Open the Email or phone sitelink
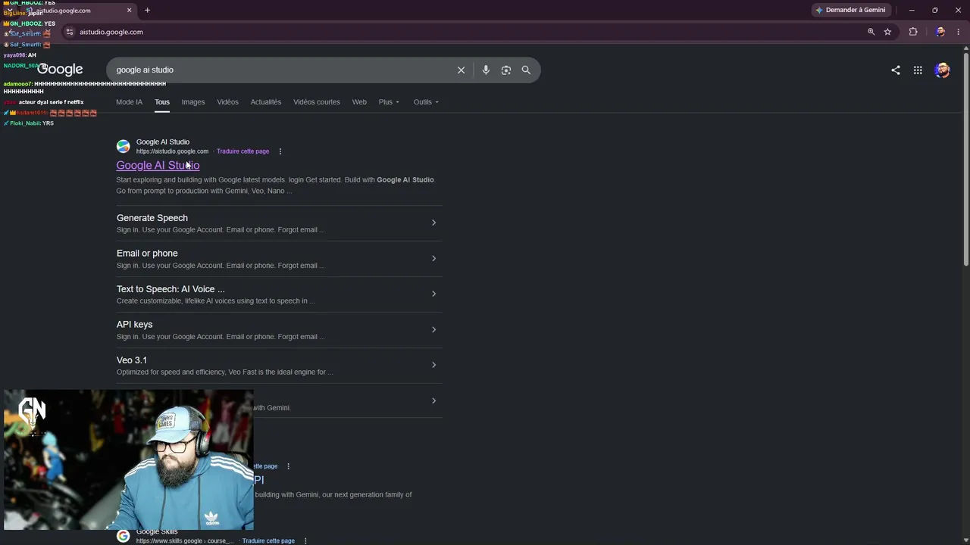 coord(147,254)
